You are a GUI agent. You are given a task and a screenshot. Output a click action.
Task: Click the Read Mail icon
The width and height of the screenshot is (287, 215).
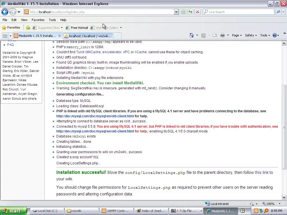pyautogui.click(x=214, y=35)
